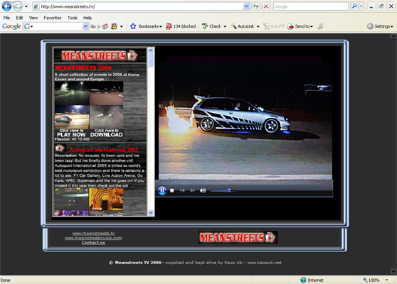Click the Google toolbar logo

(11, 26)
